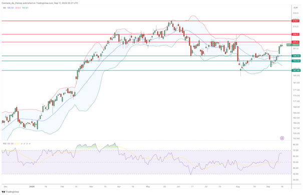Click the SAP 203.3 current price label

[293, 45]
